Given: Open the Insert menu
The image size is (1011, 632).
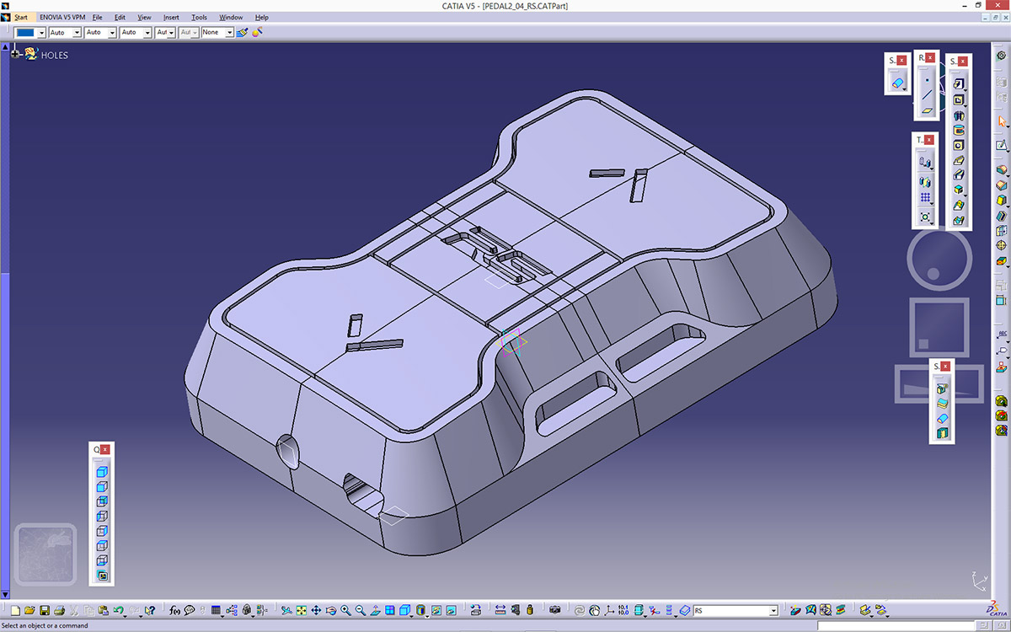Looking at the screenshot, I should (x=171, y=17).
